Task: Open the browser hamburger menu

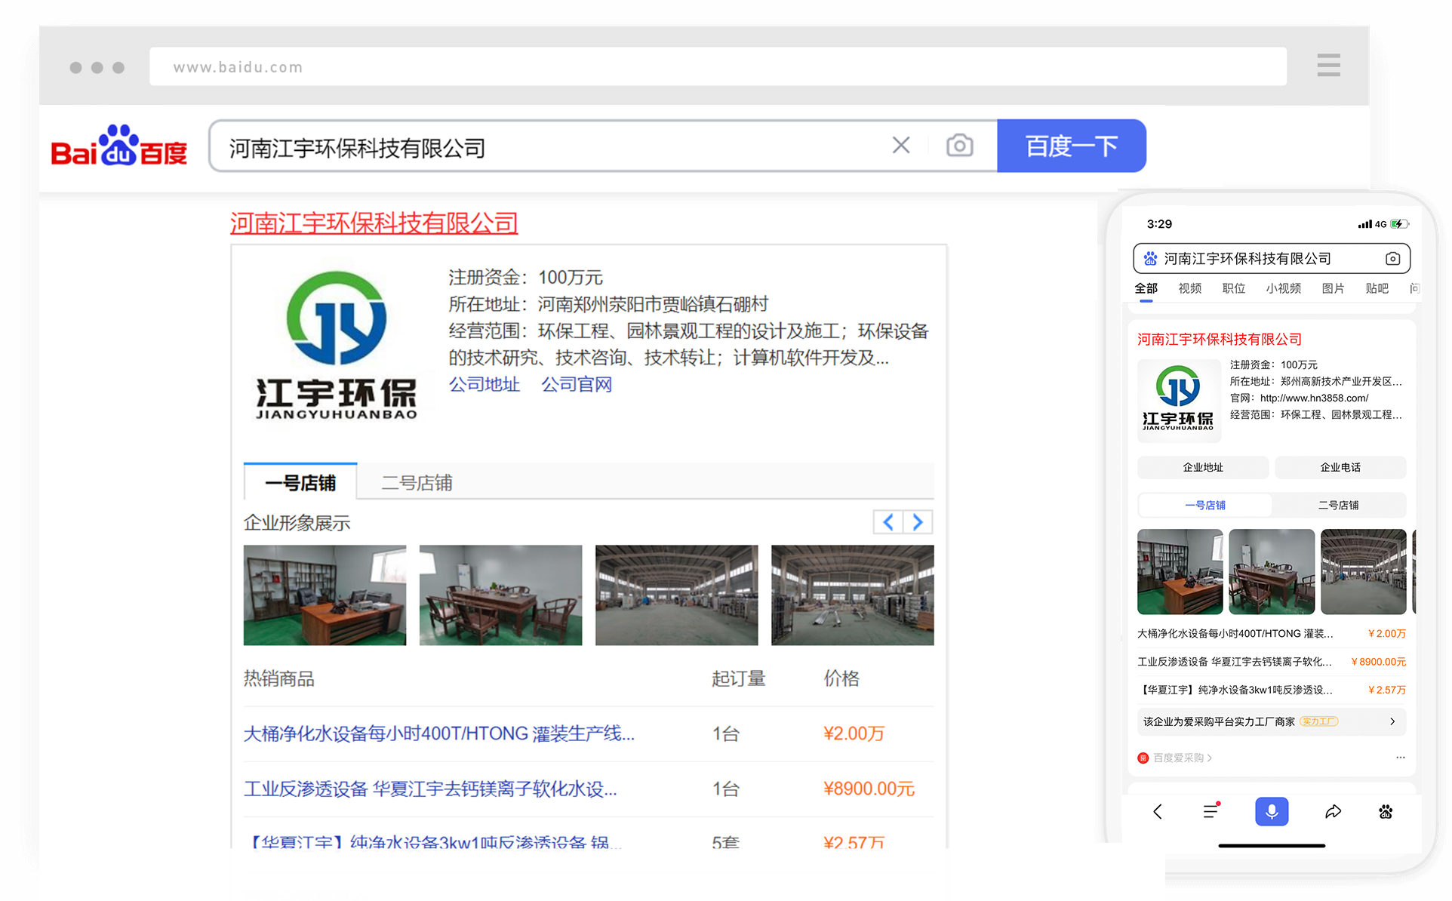Action: click(1328, 65)
